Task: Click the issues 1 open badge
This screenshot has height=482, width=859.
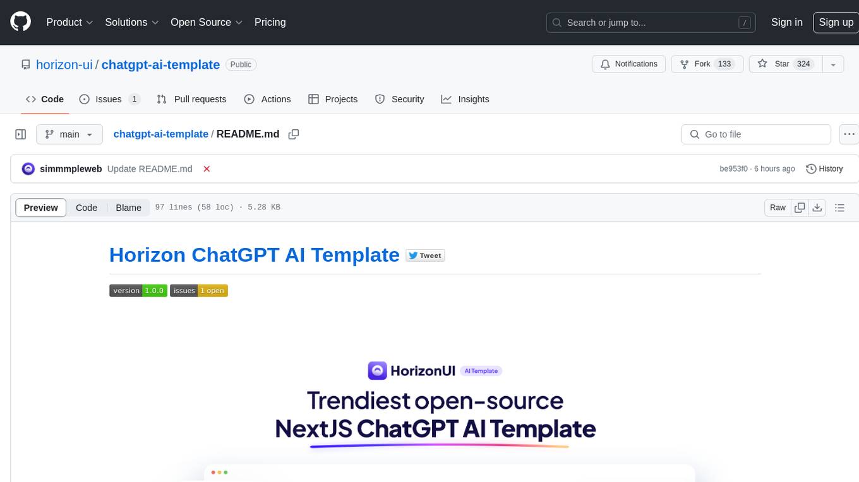Action: point(199,290)
